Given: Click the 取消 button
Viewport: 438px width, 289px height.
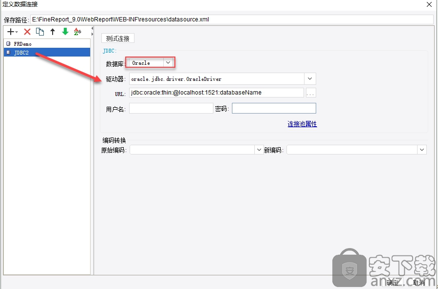Looking at the screenshot, I should (419, 283).
